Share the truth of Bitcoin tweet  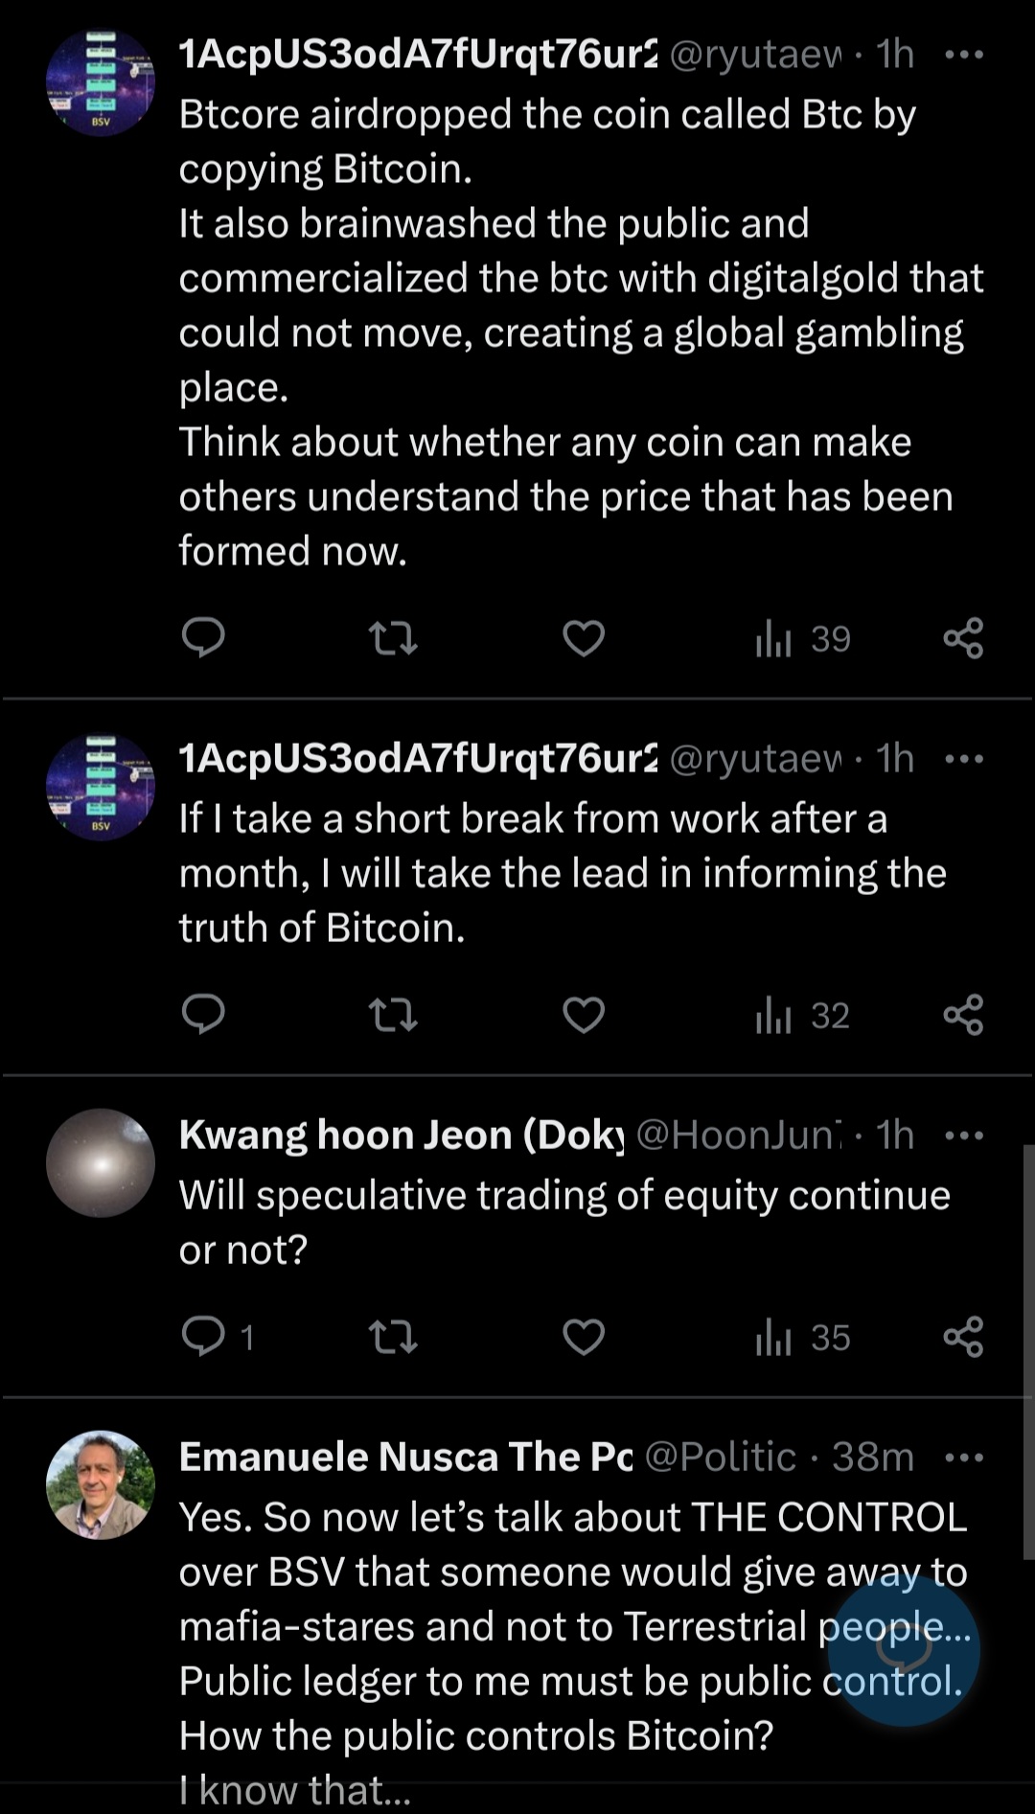(x=963, y=1015)
